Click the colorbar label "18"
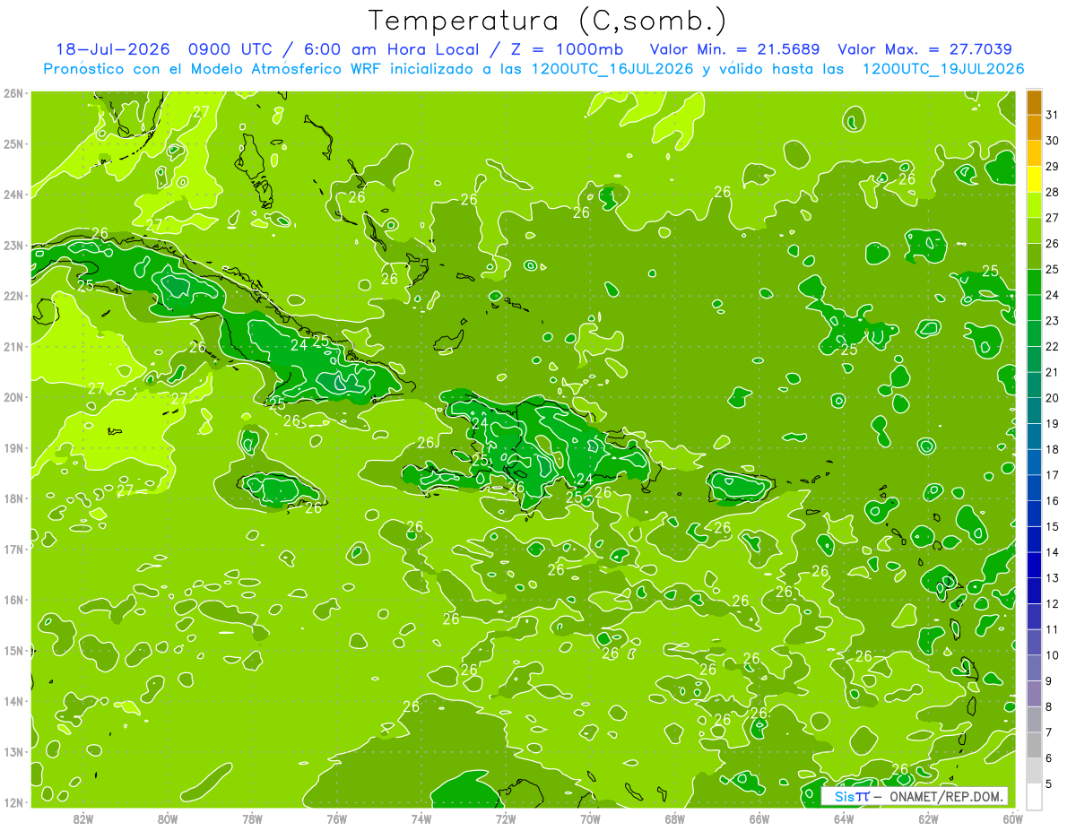Screen dimensions: 1076x831 [x=1052, y=449]
